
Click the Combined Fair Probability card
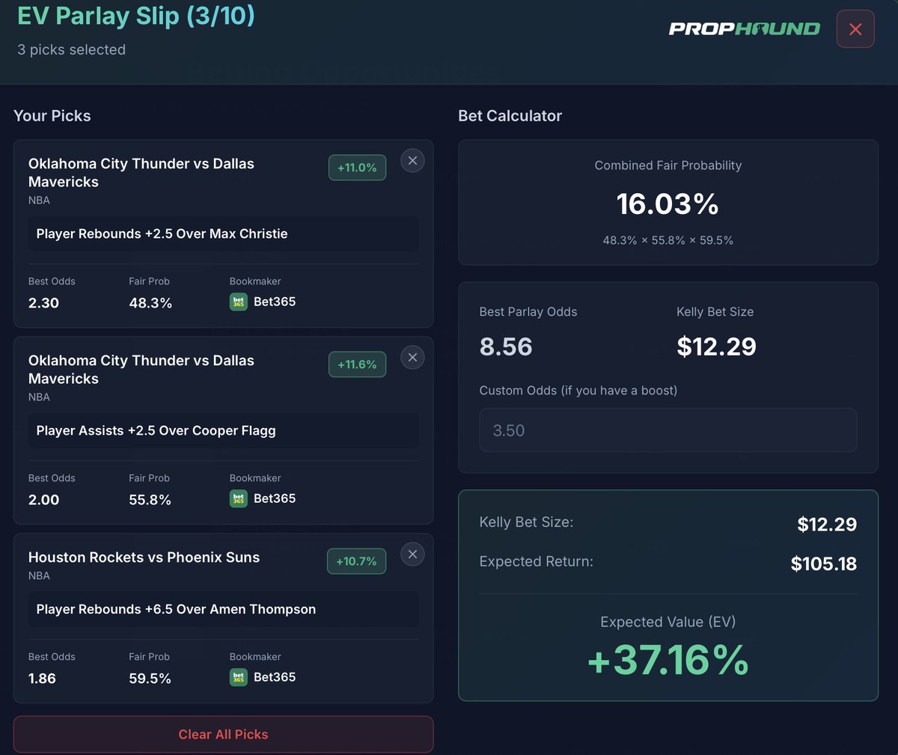(x=668, y=202)
